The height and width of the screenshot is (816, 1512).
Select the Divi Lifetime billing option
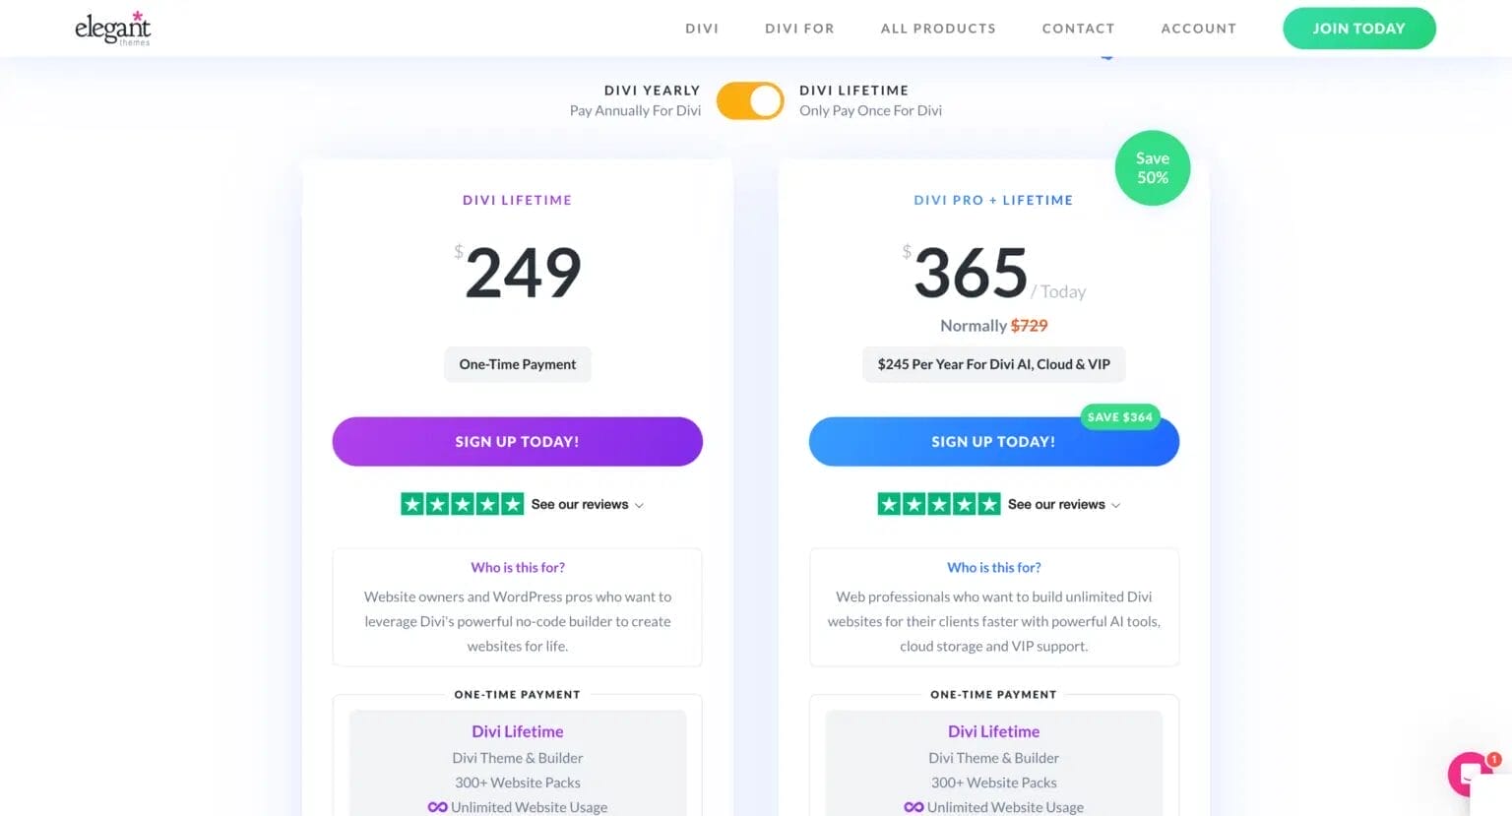click(853, 91)
